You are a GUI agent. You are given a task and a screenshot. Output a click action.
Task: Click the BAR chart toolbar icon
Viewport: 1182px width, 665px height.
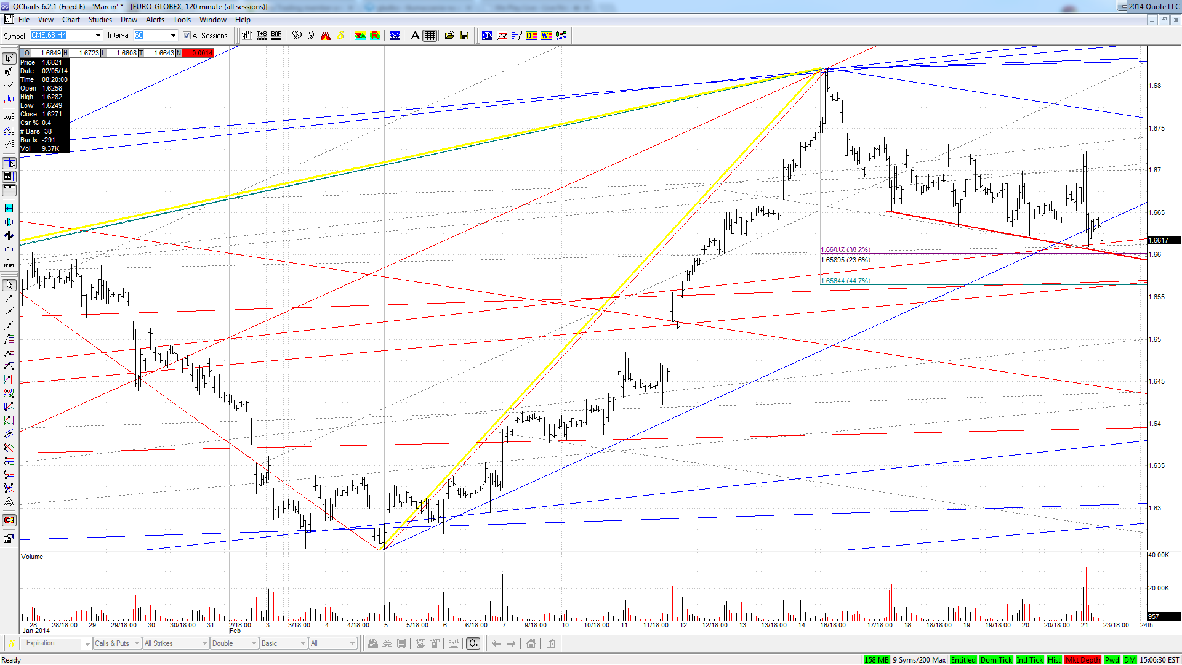click(276, 36)
